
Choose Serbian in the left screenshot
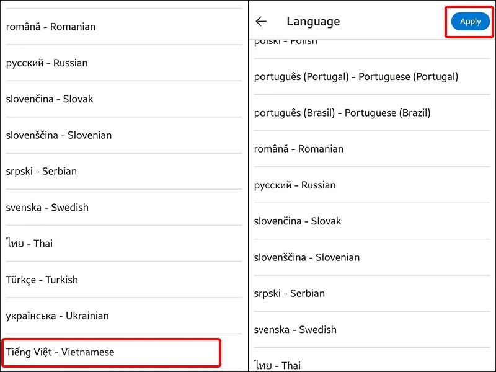pos(42,172)
